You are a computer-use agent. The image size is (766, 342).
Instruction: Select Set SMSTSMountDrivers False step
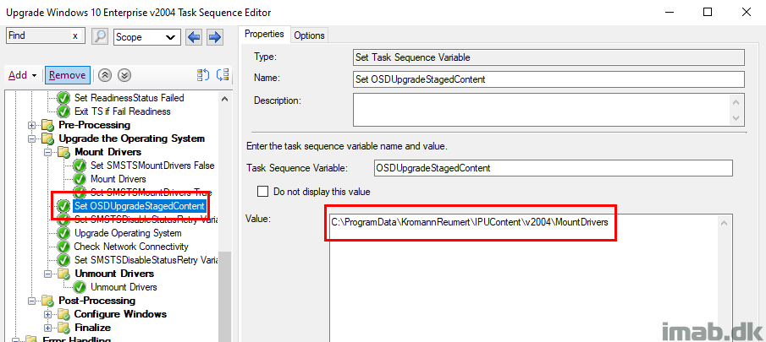tap(152, 166)
